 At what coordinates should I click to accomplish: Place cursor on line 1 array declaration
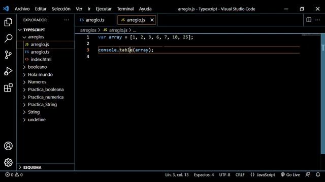(x=146, y=37)
